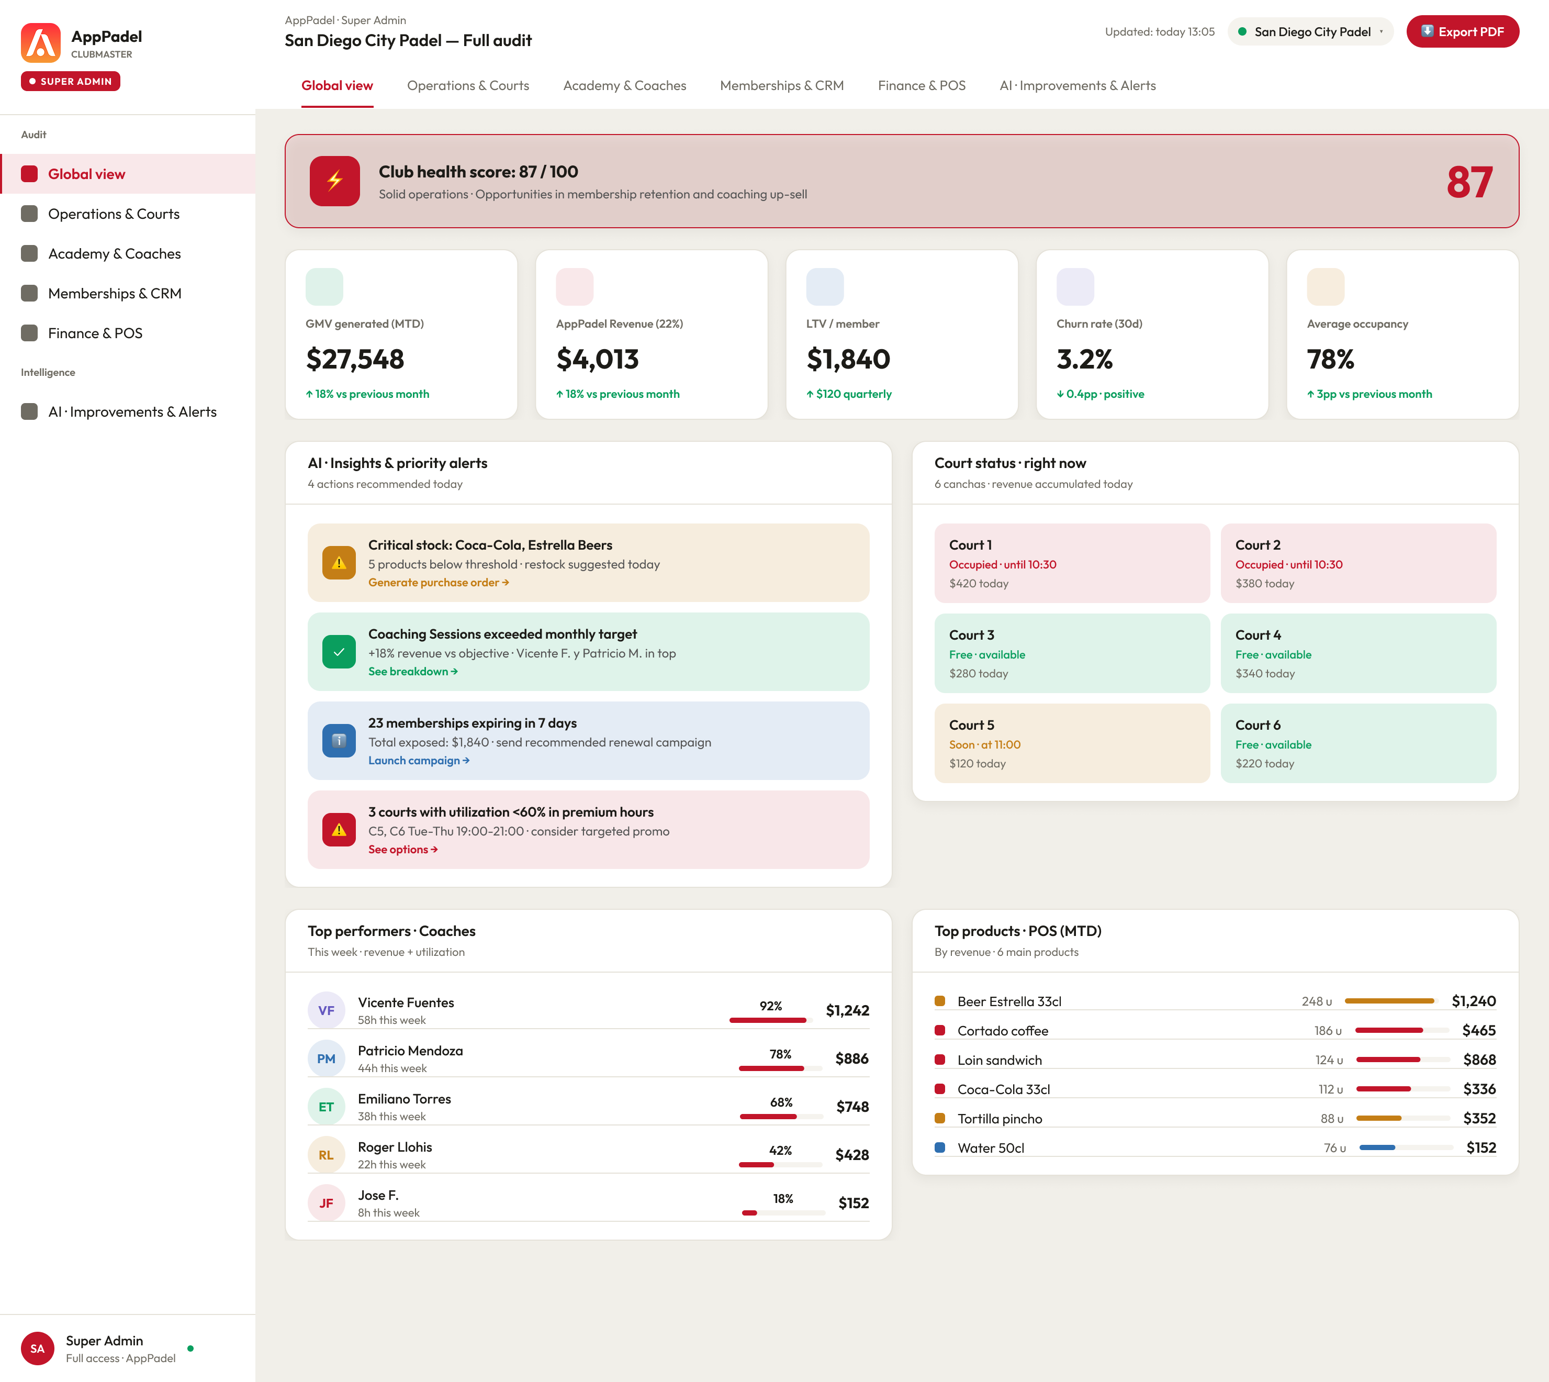Click the Operations & Courts sidebar icon
The image size is (1549, 1382).
pyautogui.click(x=30, y=214)
